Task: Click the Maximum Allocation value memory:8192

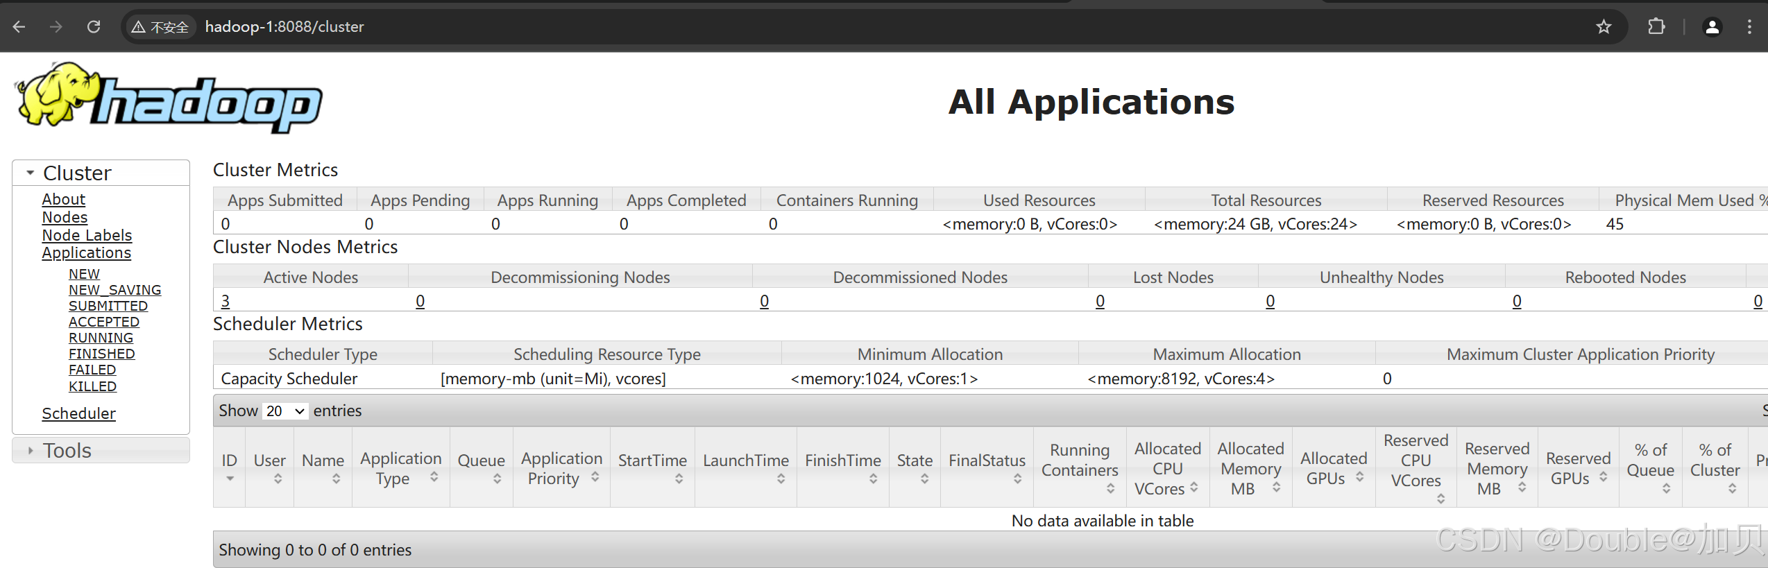Action: 1181,379
